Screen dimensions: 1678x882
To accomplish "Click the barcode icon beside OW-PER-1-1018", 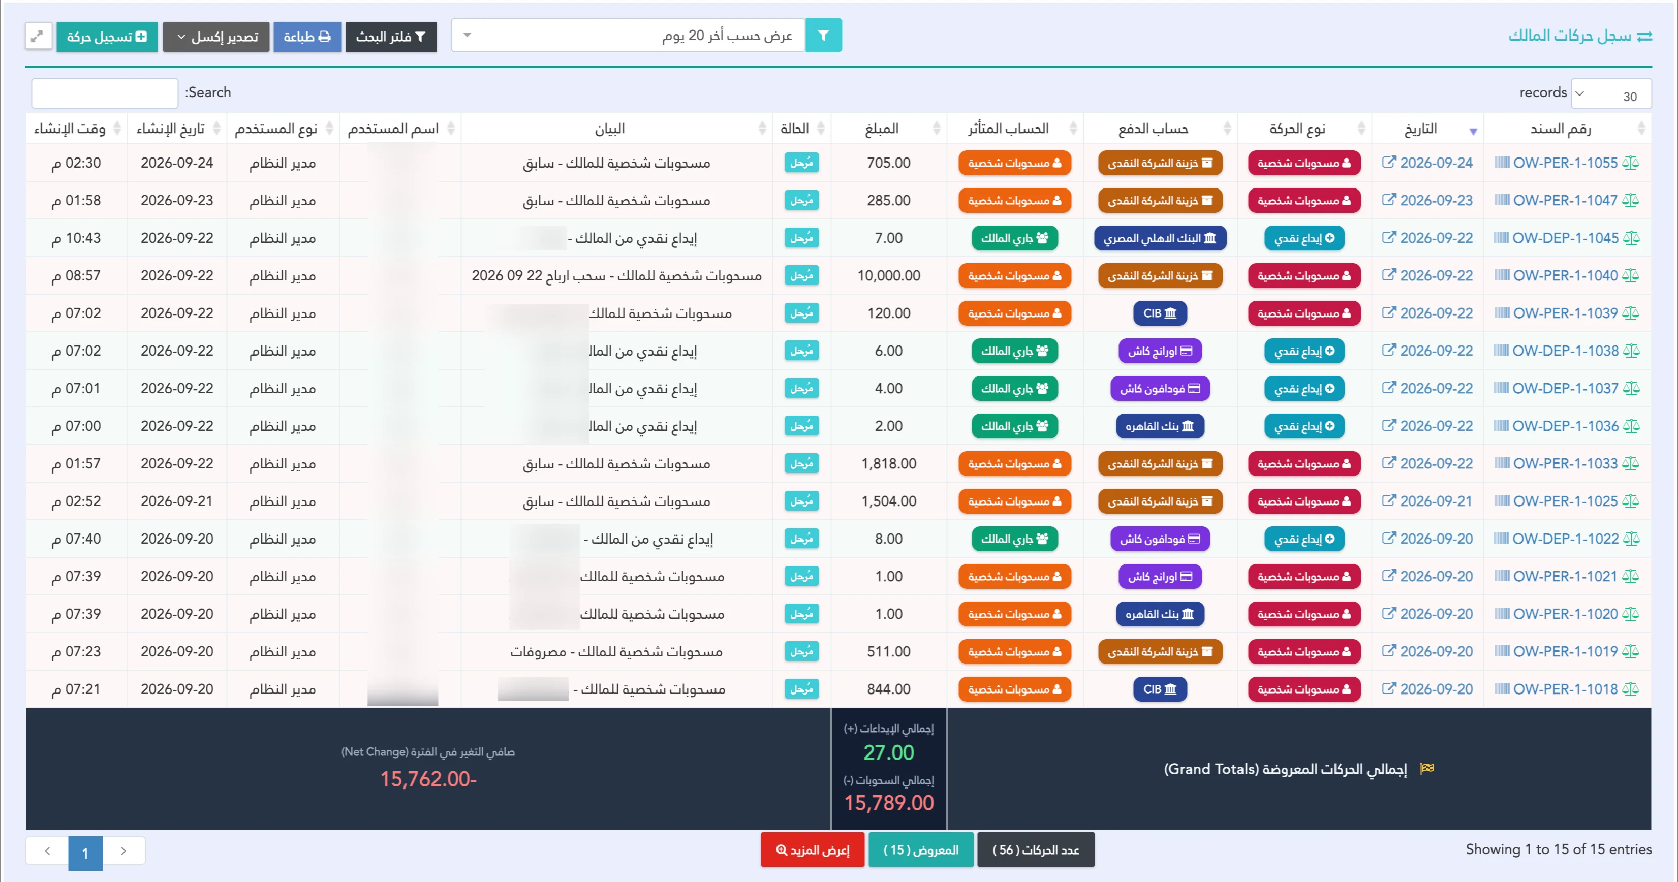I will [1502, 689].
